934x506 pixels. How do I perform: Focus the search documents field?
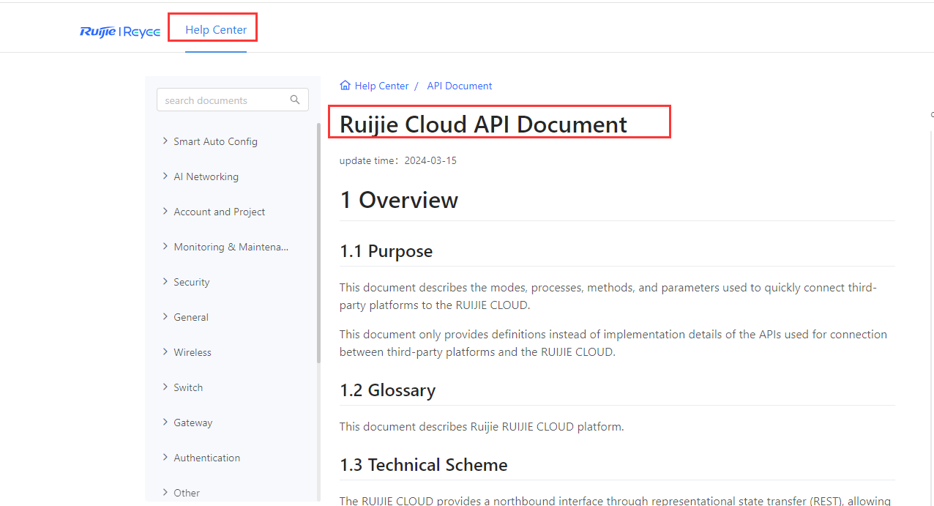click(233, 100)
